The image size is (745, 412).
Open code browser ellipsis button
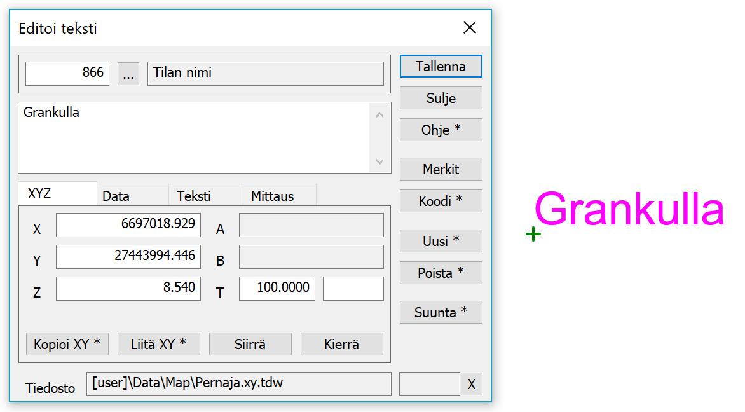(128, 74)
